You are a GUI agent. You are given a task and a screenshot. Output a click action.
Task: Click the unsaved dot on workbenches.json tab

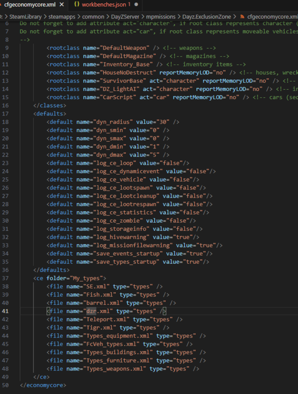point(136,4)
